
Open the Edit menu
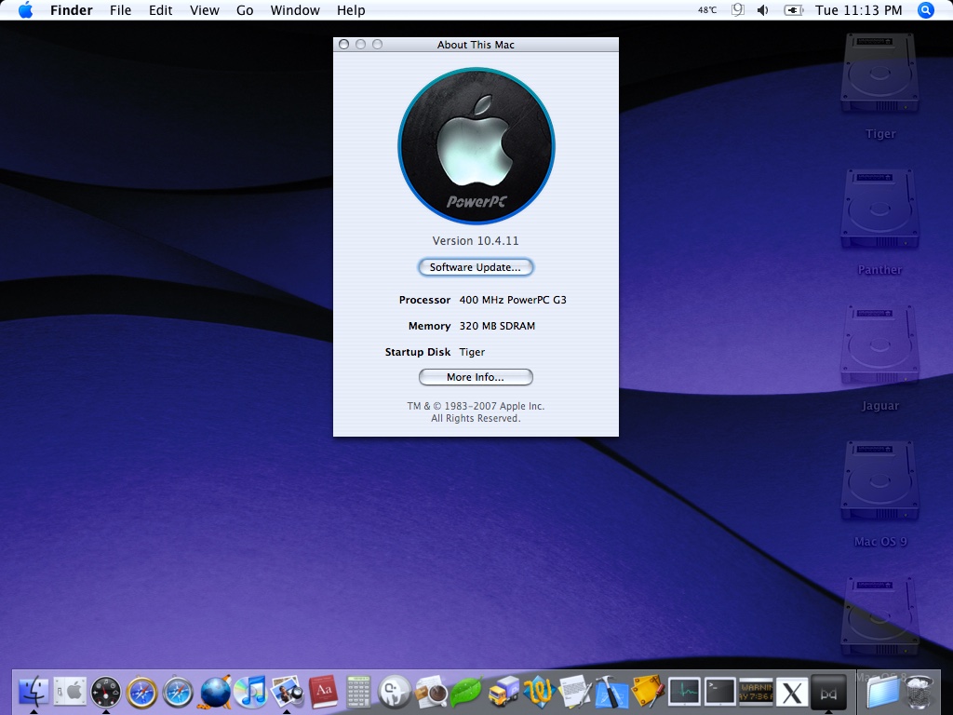(x=160, y=10)
